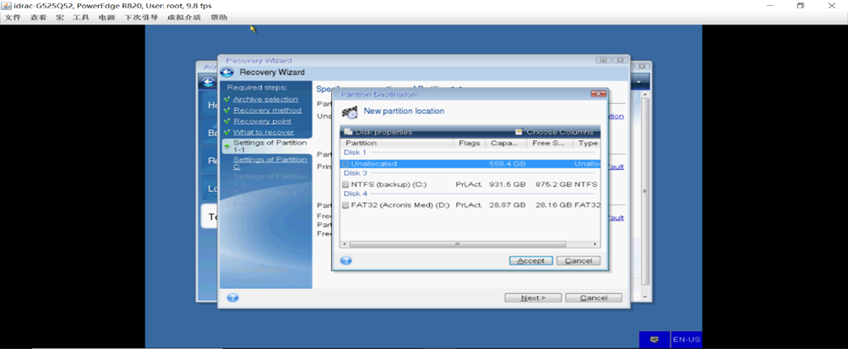Click the Accept button
Viewport: 848px width, 349px height.
click(530, 261)
